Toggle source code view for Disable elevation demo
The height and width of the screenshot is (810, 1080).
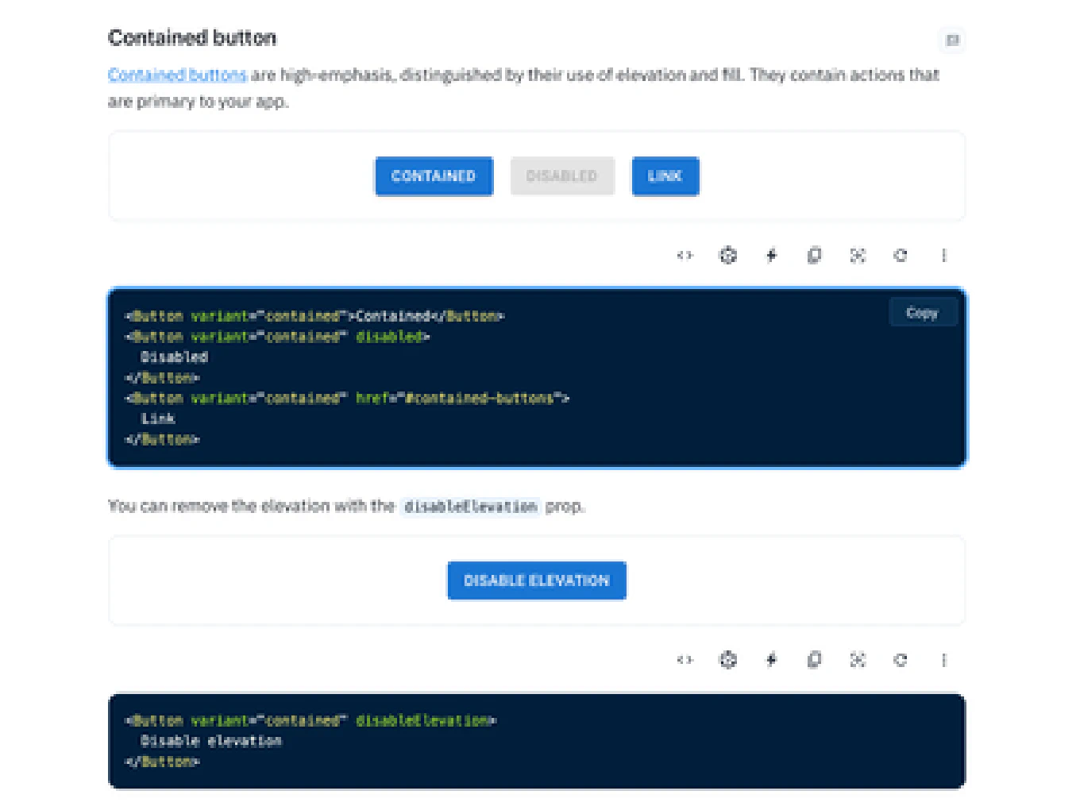[685, 660]
